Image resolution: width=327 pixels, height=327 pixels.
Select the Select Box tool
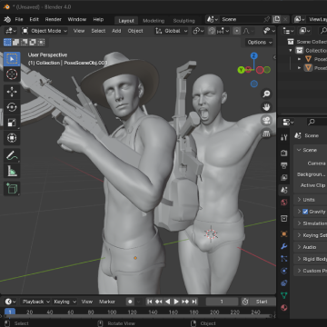12,59
